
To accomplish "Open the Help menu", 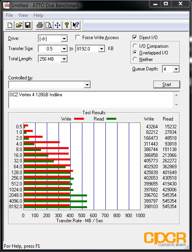I will coord(38,15).
